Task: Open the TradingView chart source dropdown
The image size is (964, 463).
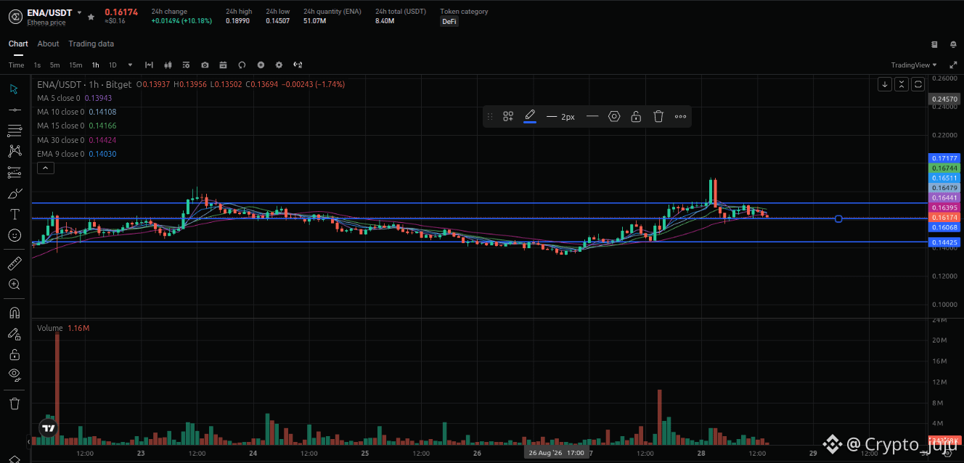Action: pyautogui.click(x=914, y=65)
